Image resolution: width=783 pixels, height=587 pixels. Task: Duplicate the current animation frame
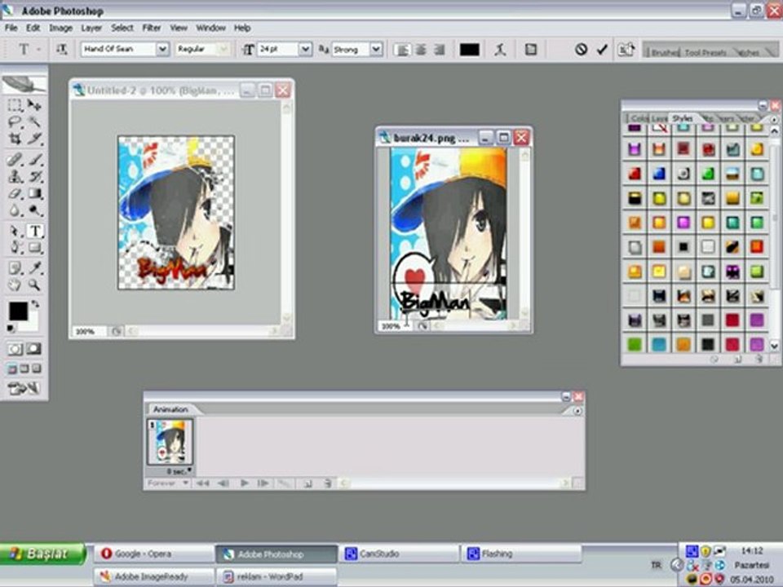click(307, 483)
